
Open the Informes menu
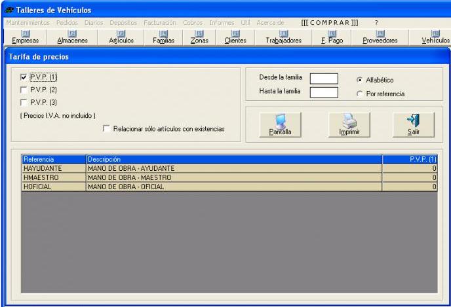(x=222, y=23)
